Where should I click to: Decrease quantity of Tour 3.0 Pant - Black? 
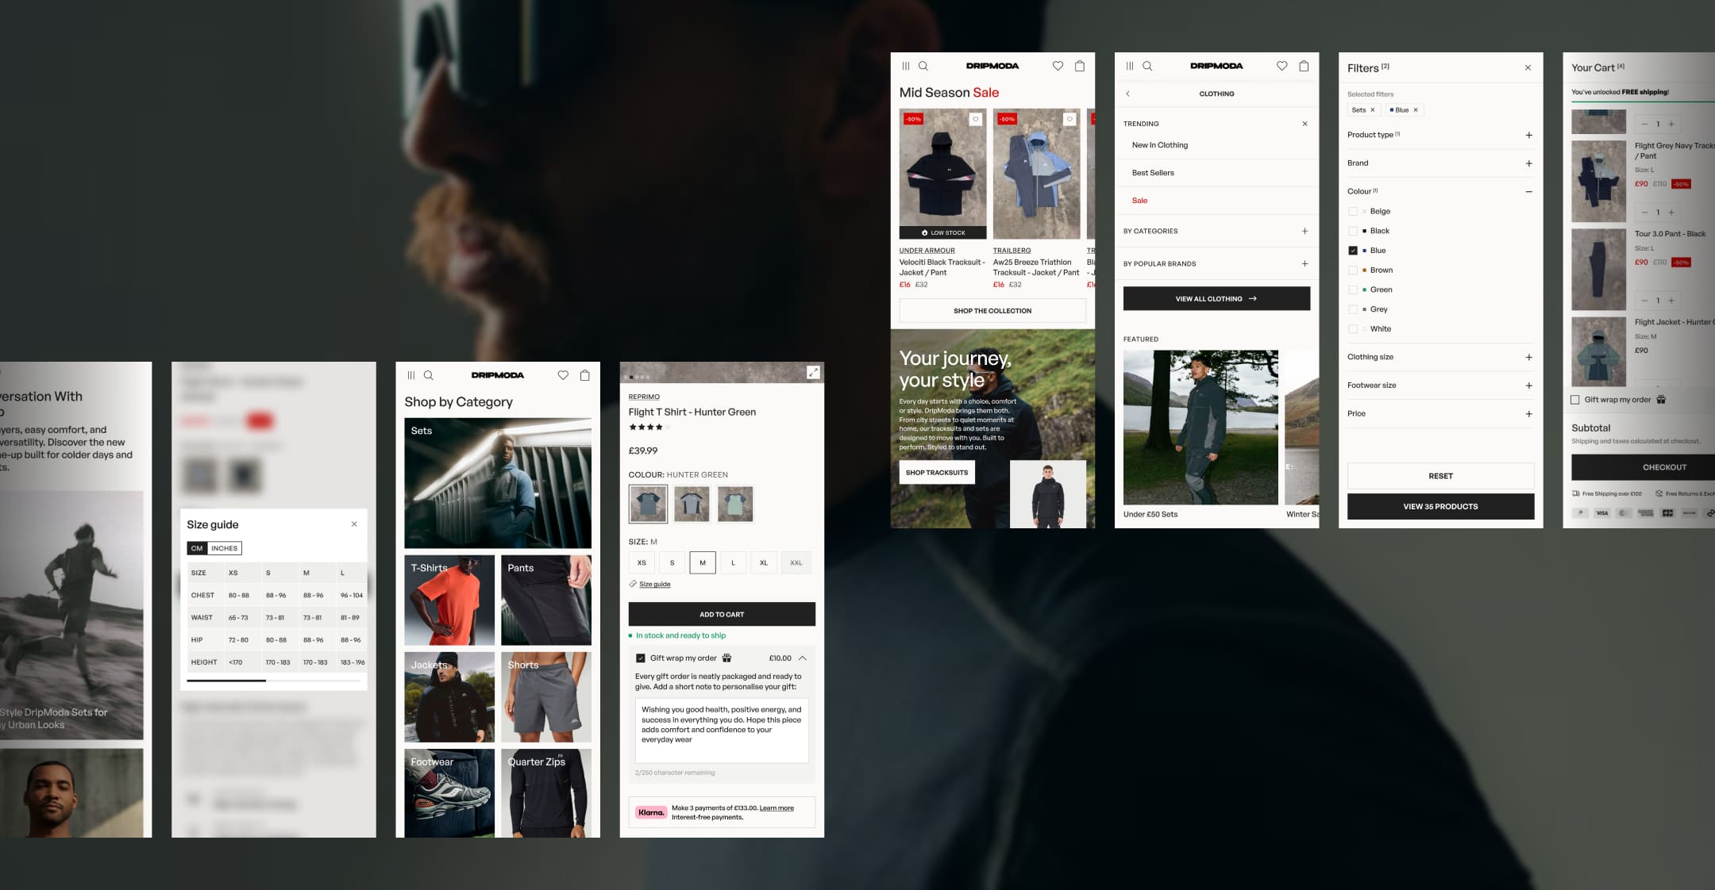point(1644,301)
